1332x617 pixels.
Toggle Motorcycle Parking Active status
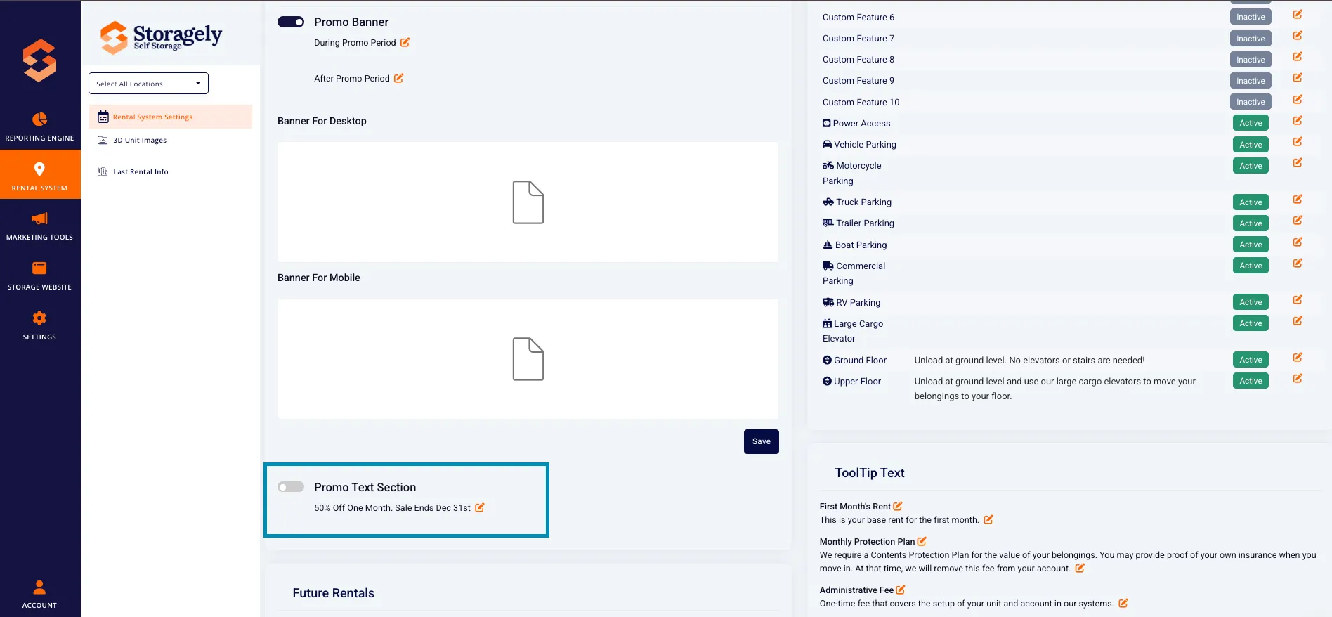pos(1251,166)
